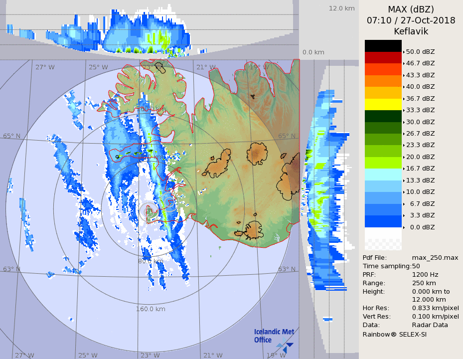Viewport: 463px width, 359px height.
Task: Click the arrow marker beside 20.0 dBZ
Action: tap(404, 157)
